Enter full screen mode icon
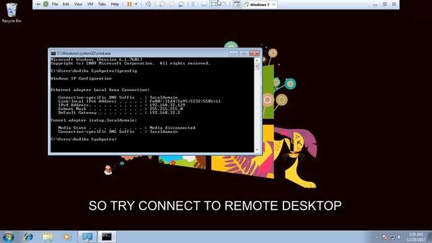 coord(214,4)
